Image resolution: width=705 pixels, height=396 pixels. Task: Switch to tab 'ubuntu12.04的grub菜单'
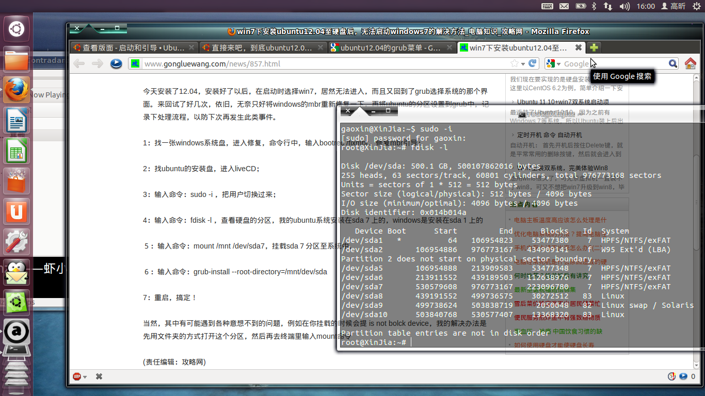point(391,47)
